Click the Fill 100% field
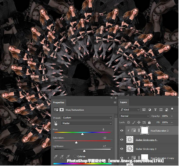 tap(165, 123)
